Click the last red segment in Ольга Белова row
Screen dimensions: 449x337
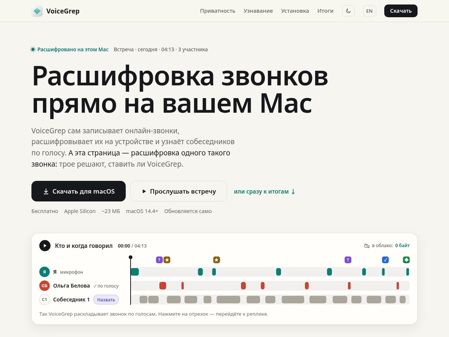pos(398,286)
